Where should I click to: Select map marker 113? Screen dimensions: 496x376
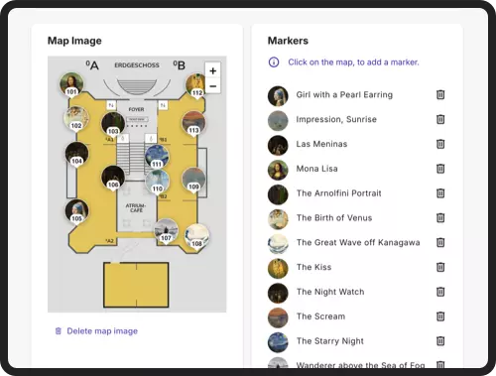pyautogui.click(x=193, y=123)
